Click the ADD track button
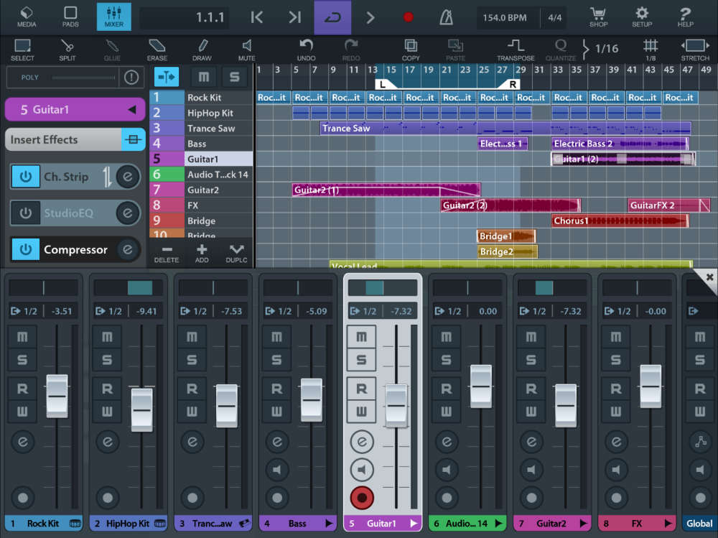This screenshot has width=718, height=538. click(202, 252)
